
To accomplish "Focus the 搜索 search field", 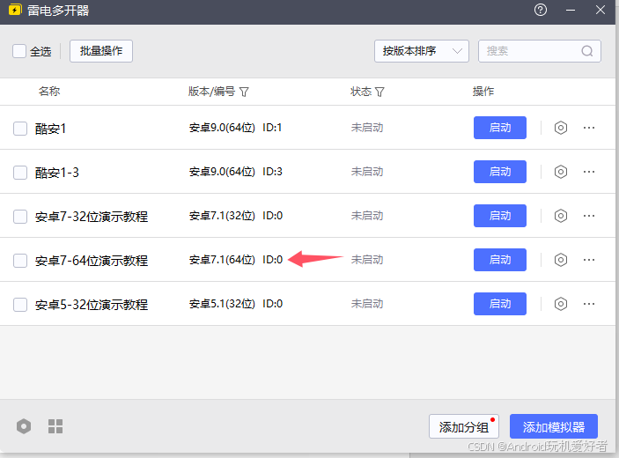I will click(x=540, y=51).
